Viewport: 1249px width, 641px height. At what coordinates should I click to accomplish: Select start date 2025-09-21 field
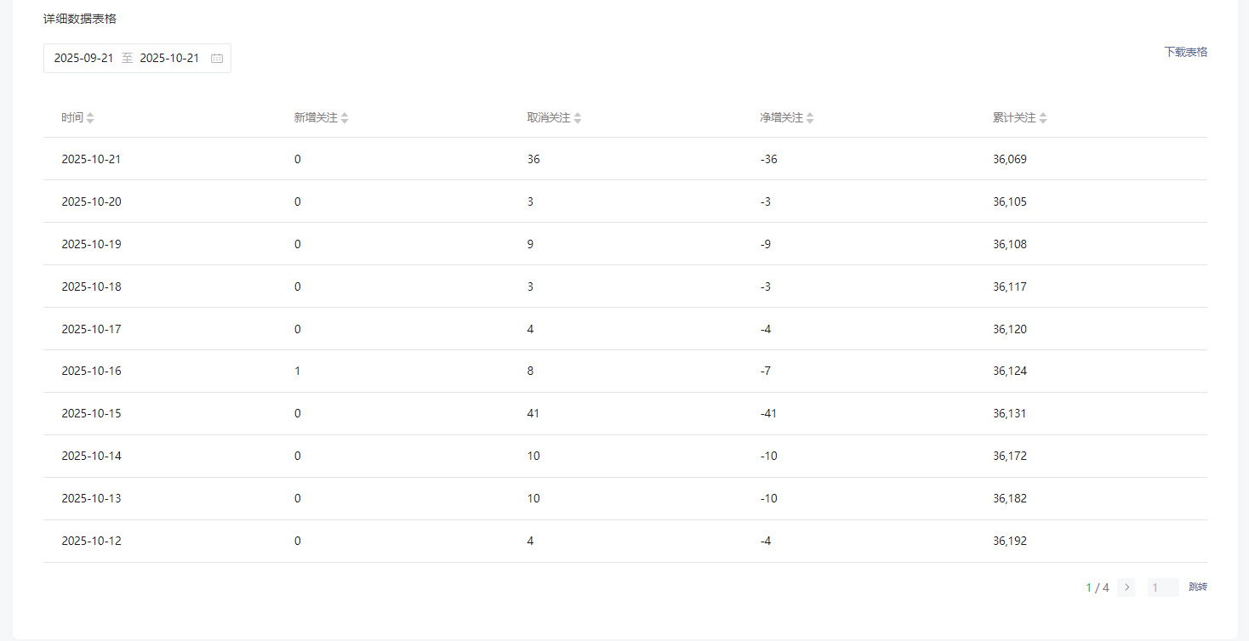[83, 59]
